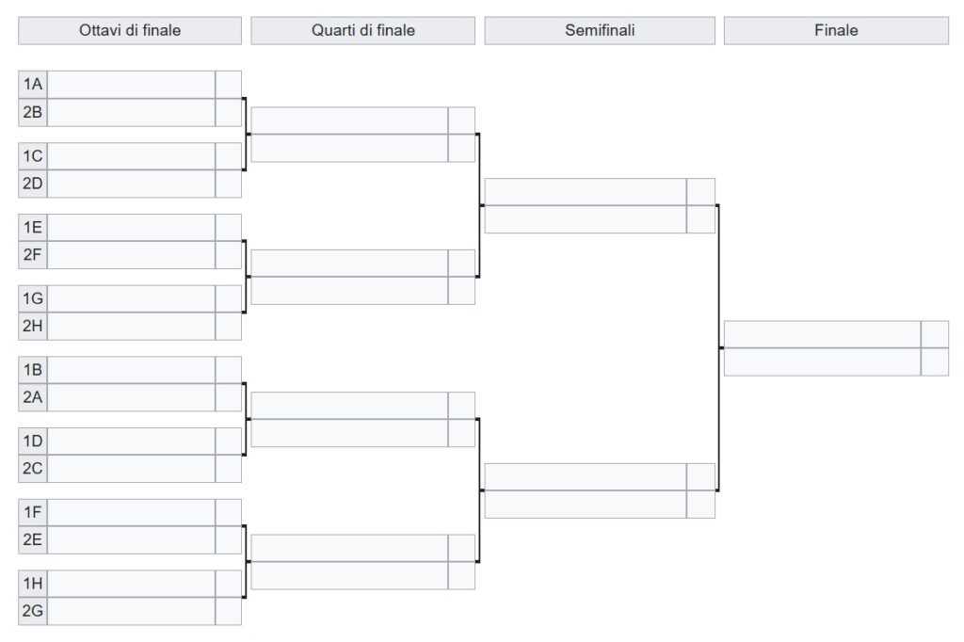This screenshot has height=642, width=964.
Task: Click the team field next to 1H
Action: tap(131, 584)
